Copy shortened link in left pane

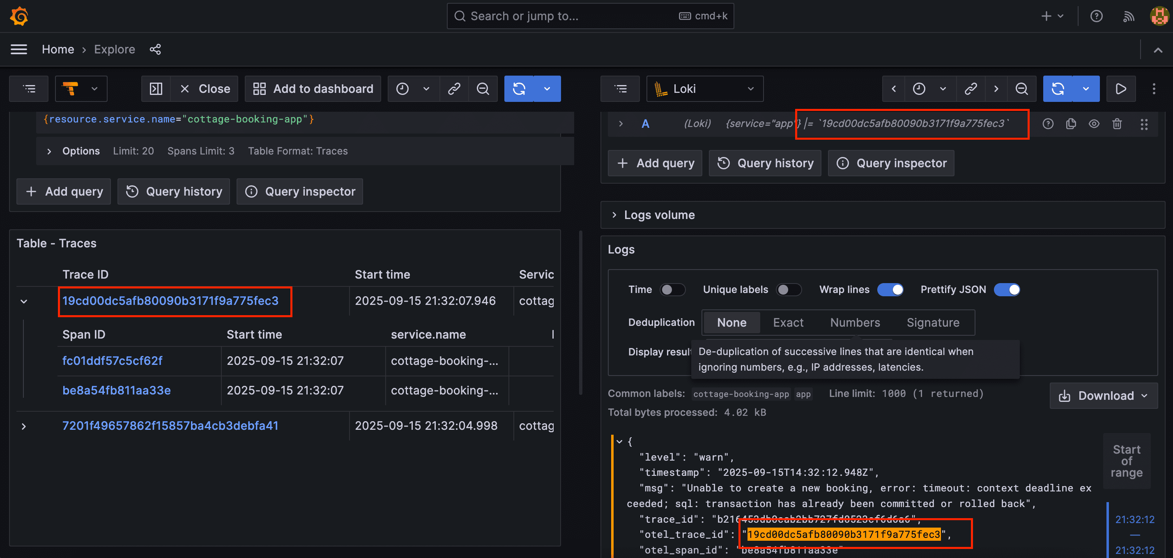[454, 89]
